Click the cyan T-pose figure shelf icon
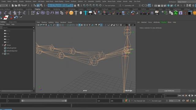 click(86, 13)
